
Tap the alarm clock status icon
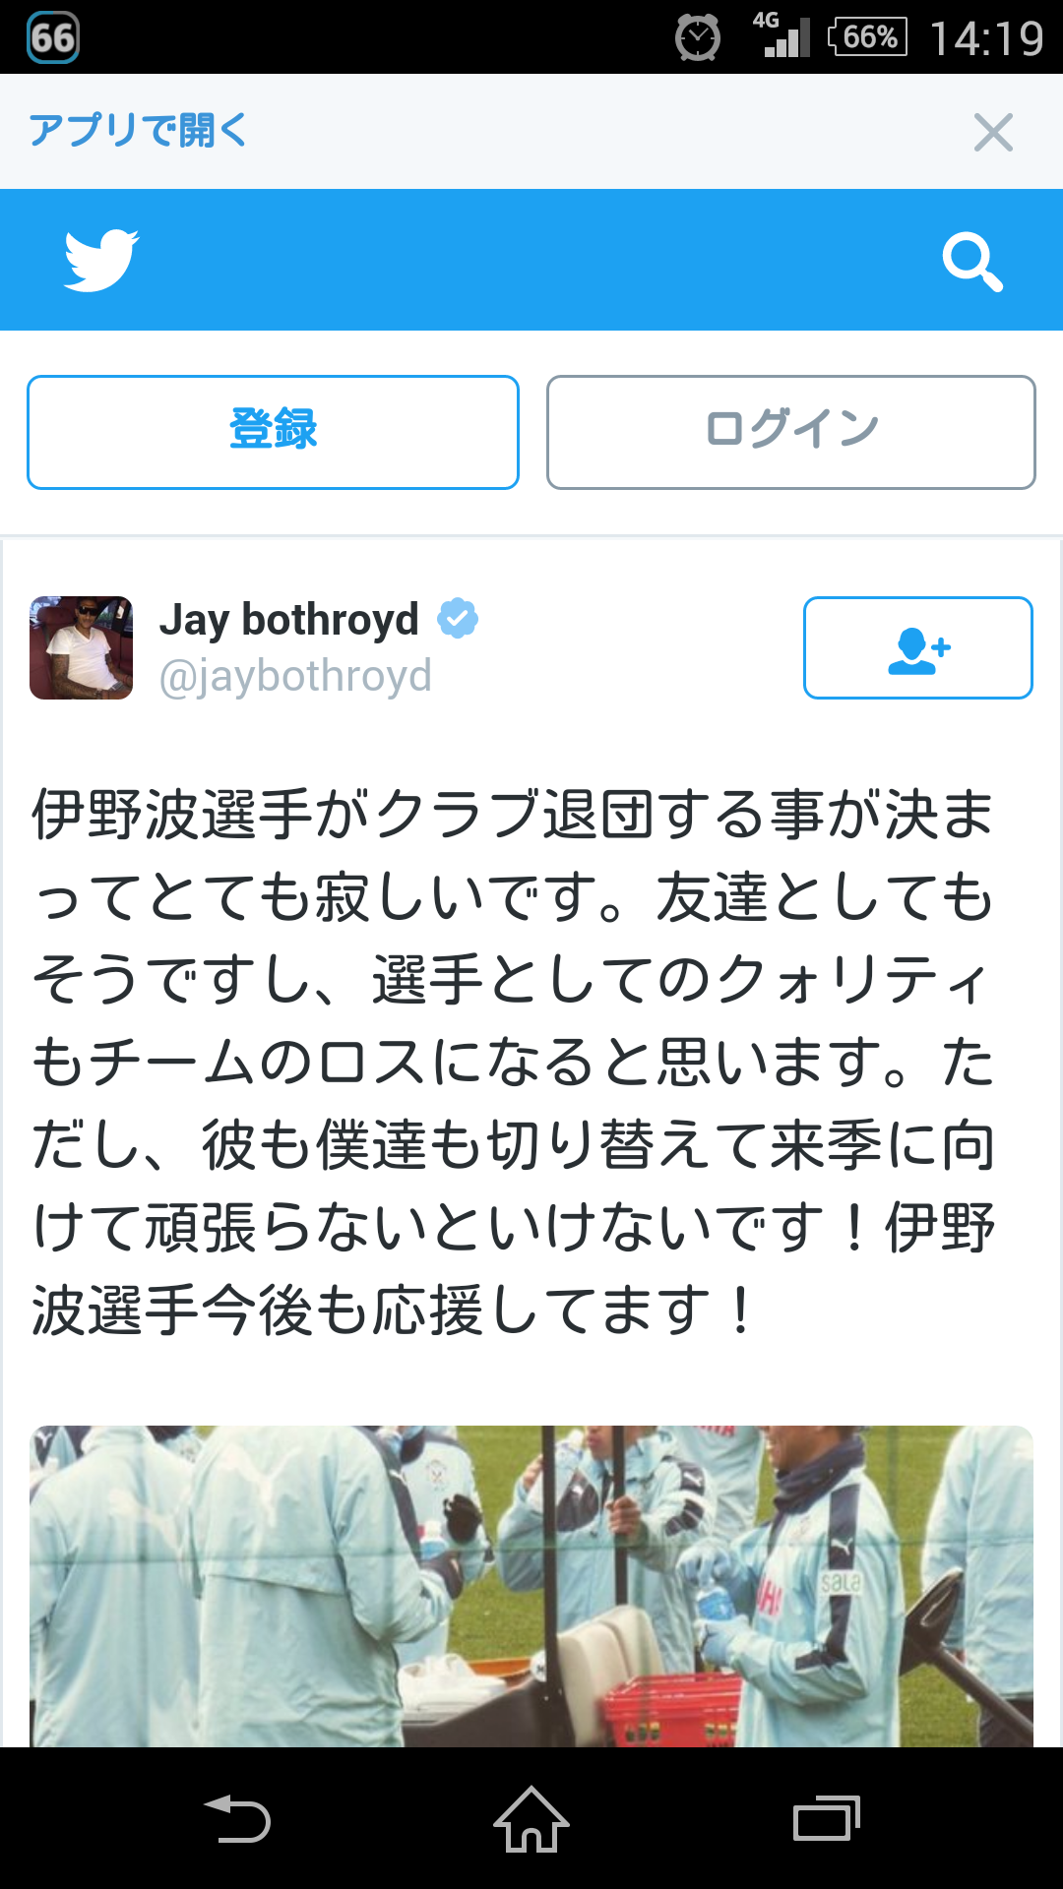pos(698,38)
